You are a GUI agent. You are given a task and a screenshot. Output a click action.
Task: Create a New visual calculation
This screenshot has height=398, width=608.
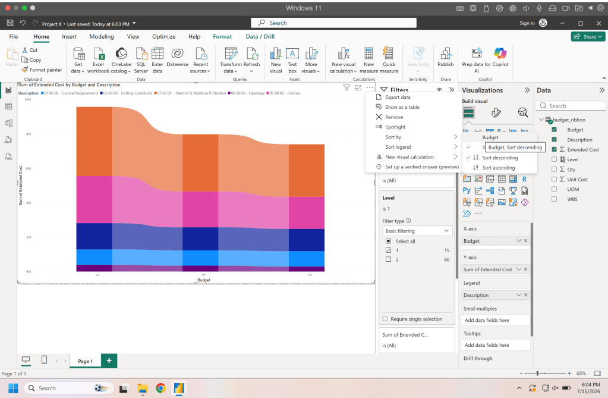coord(344,60)
